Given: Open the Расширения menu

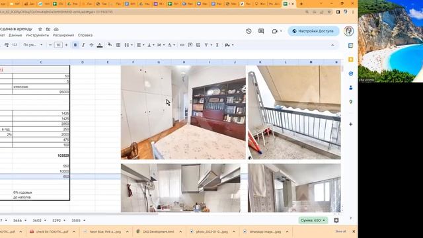Looking at the screenshot, I should (x=63, y=35).
